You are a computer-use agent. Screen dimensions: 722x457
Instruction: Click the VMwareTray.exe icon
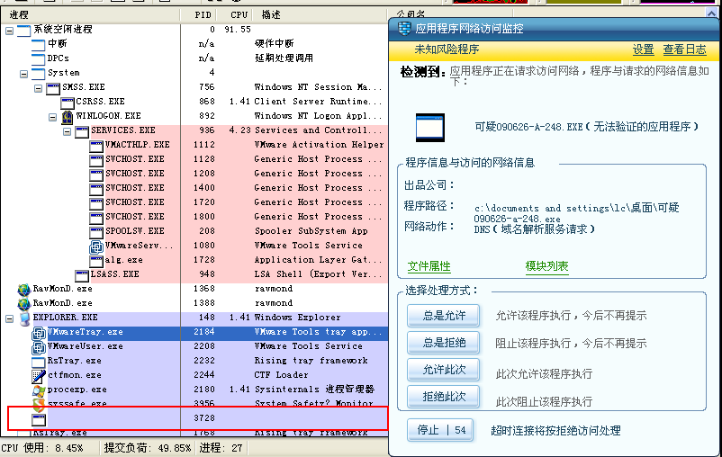pos(39,333)
